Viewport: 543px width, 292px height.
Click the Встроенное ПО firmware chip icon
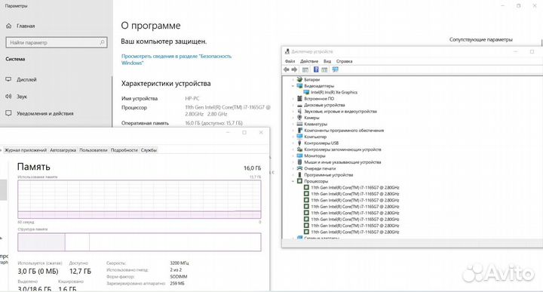coord(299,98)
